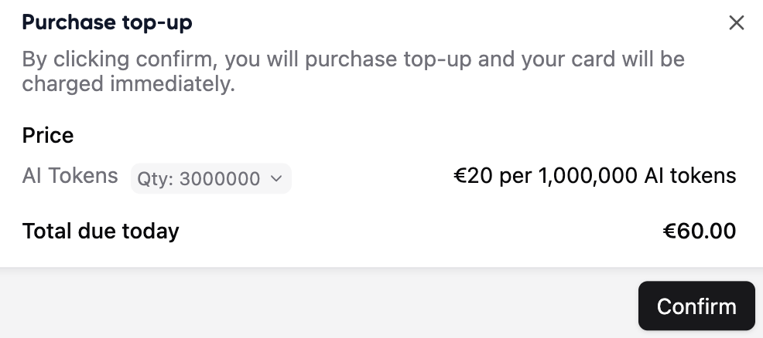Click the "Qty:" prefix in the quantity selector
This screenshot has width=763, height=338.
click(x=156, y=179)
